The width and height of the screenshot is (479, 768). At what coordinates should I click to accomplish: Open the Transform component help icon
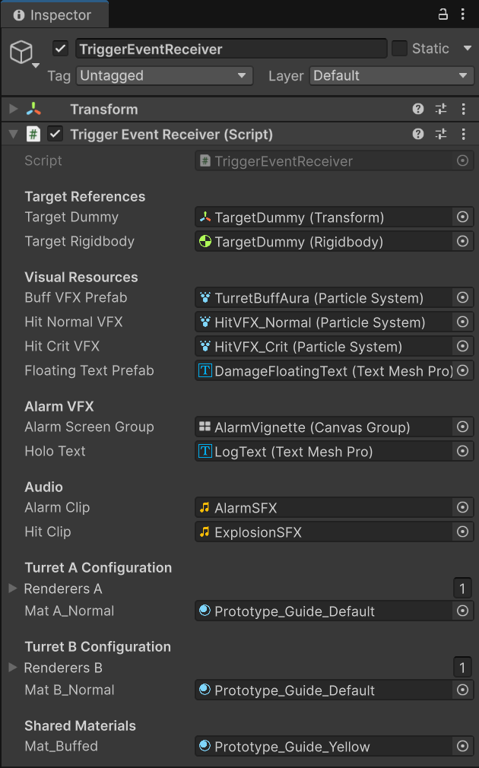418,109
